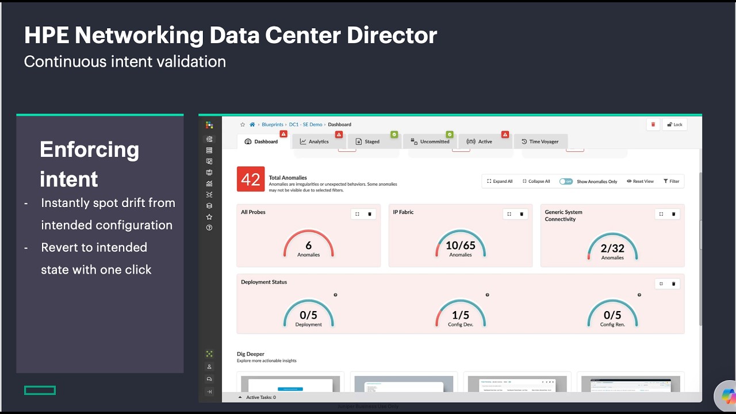Screen dimensions: 736x414
Task: Click the red trash button beside Lock
Action: [653, 124]
